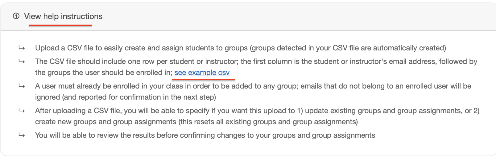496x158 pixels.
Task: Click the one row per student instruction line
Action: (256, 61)
